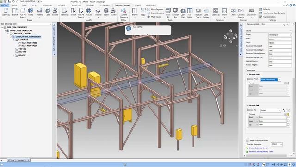Run the Fill Level Check tool
Image resolution: width=296 pixels, height=167 pixels.
198,13
